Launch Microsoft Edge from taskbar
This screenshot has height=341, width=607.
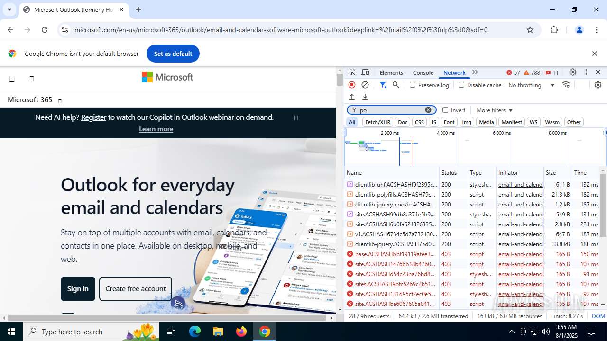pos(195,332)
